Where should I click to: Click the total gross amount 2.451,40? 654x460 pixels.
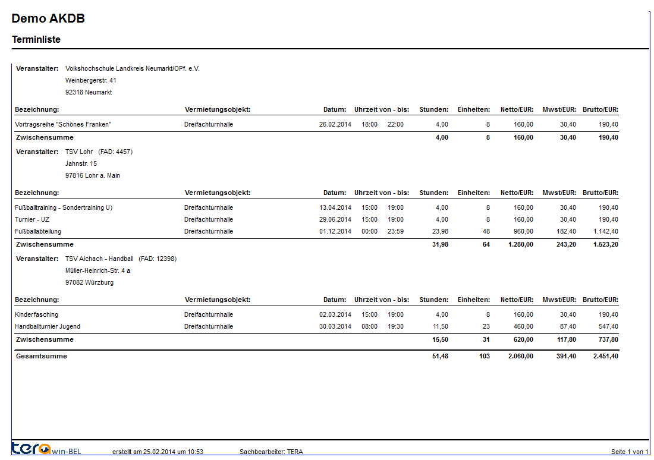(x=605, y=356)
